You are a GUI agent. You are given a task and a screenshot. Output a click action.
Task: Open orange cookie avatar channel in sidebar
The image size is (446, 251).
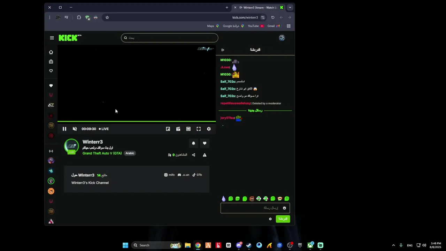click(x=51, y=191)
